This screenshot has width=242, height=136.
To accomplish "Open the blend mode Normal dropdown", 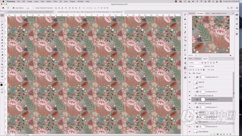I will (196, 66).
